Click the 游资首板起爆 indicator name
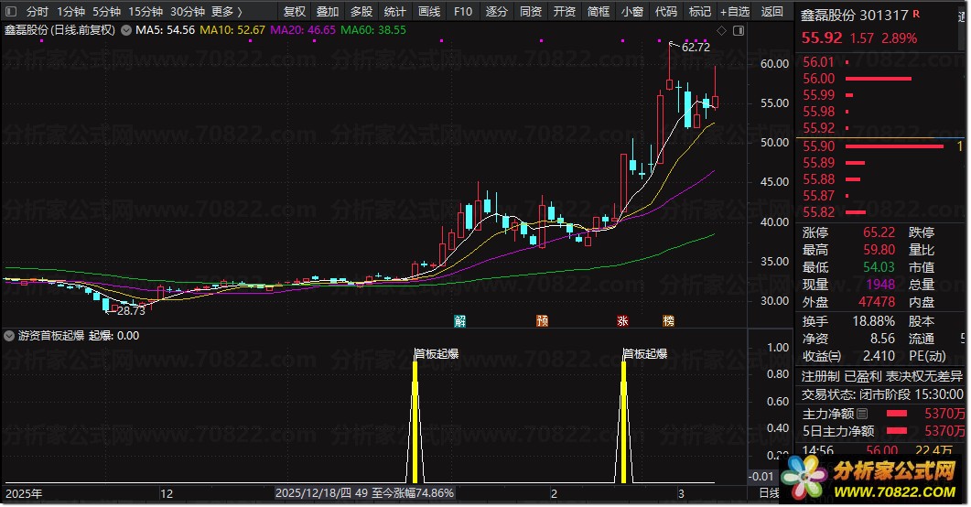Viewport: 971px width, 507px height. point(50,336)
